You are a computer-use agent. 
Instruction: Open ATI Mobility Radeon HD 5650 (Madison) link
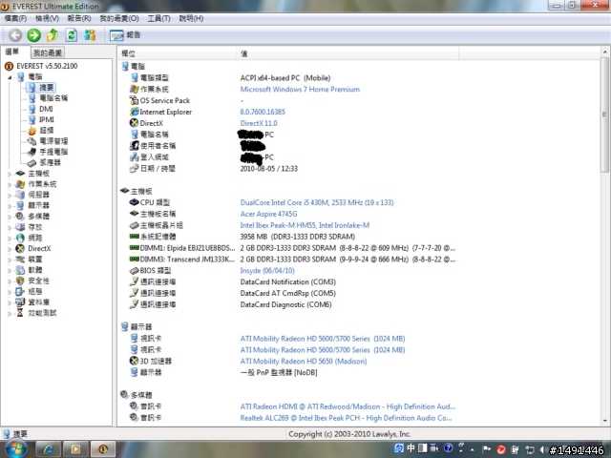point(304,361)
